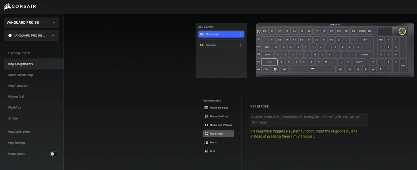Screen dimensions: 417x170
Task: Select the ESC key on the keyboard
Action: coord(265,31)
